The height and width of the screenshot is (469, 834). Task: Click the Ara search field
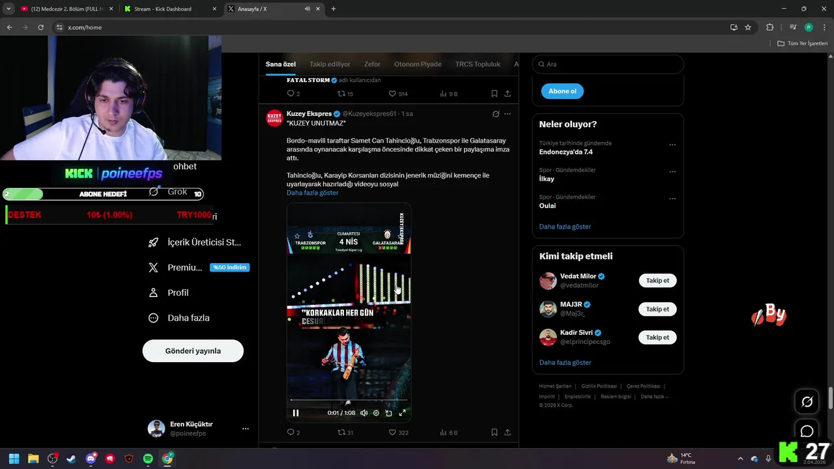click(608, 64)
